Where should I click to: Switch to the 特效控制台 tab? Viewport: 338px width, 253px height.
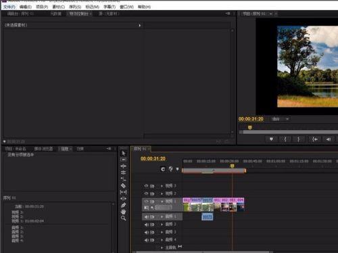click(79, 14)
